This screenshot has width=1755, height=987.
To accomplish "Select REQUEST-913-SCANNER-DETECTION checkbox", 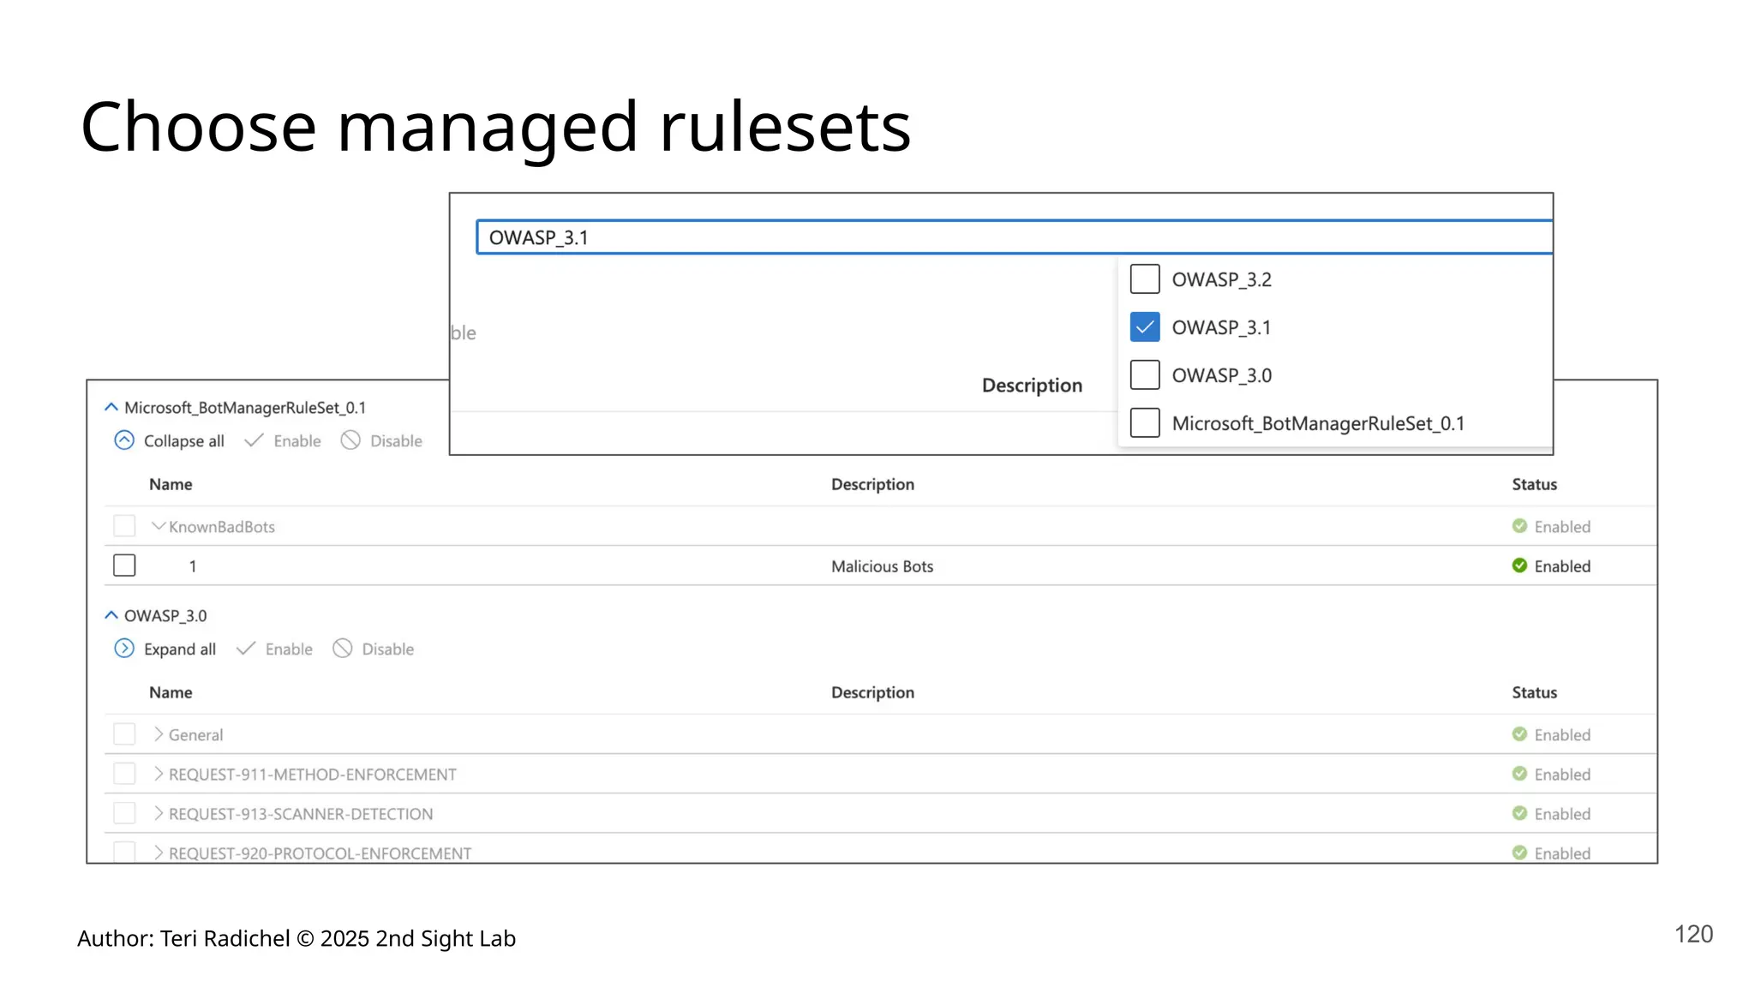I will coord(124,813).
